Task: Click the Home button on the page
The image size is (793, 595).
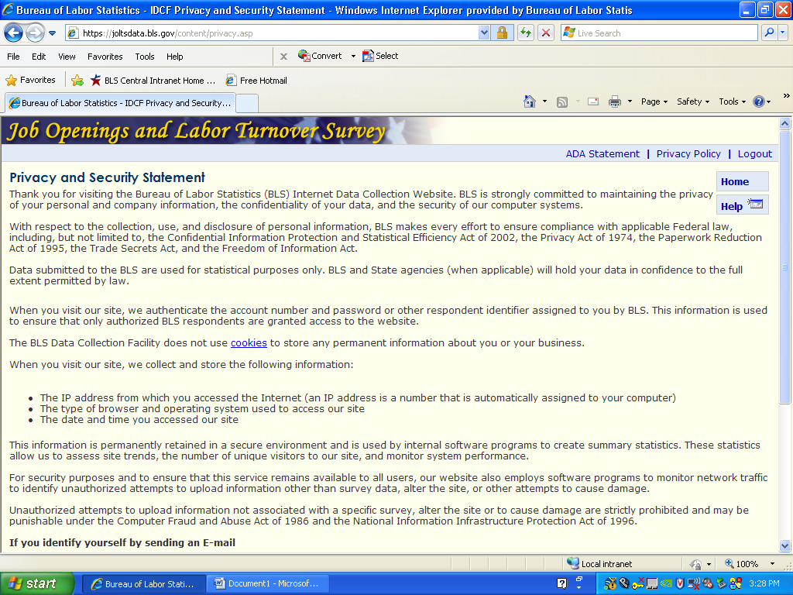Action: click(742, 181)
